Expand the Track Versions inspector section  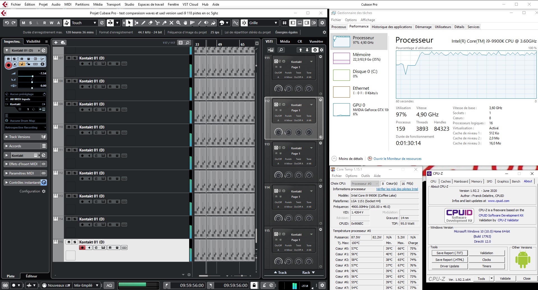click(x=20, y=137)
